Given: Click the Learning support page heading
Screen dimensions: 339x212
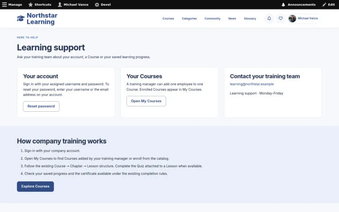Looking at the screenshot, I should tap(51, 47).
